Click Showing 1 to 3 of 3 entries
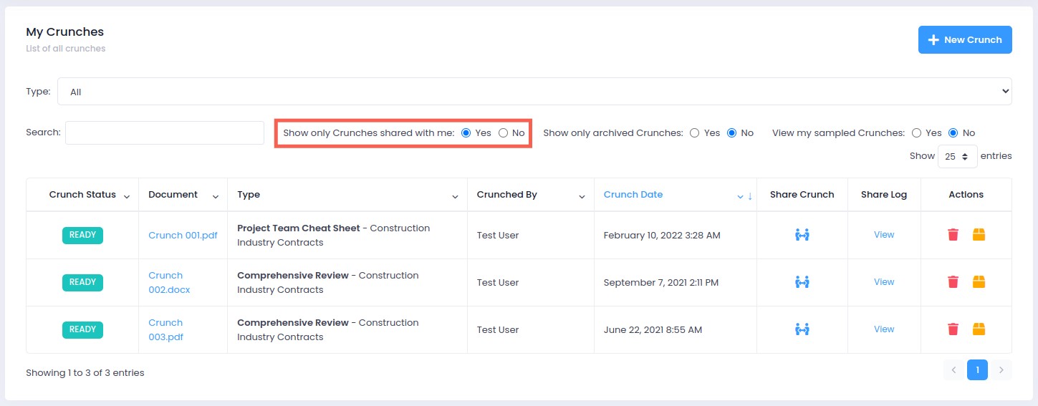 click(x=85, y=373)
